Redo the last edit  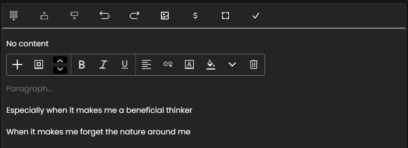click(135, 15)
